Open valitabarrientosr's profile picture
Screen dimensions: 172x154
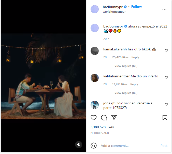coord(95,78)
